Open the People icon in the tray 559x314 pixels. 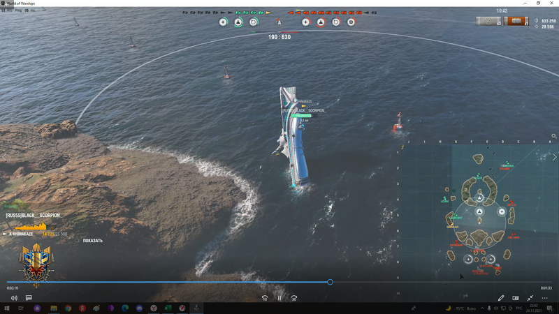coord(414,308)
